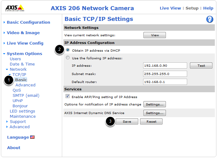Click View current network settings button
The width and height of the screenshot is (217, 158).
[x=155, y=35]
